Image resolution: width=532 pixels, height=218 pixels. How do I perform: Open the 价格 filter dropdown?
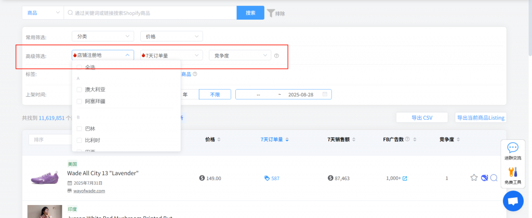pyautogui.click(x=171, y=36)
